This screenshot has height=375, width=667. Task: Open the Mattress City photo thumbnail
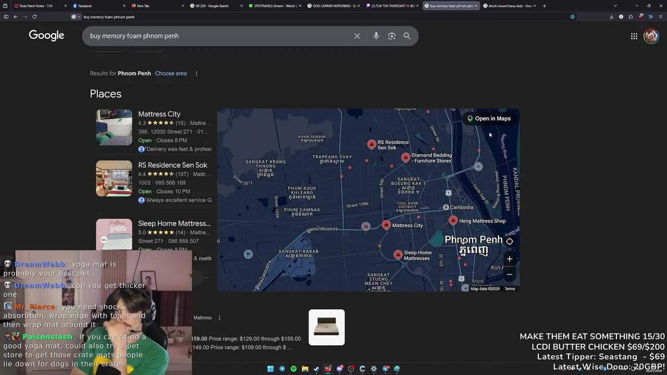pyautogui.click(x=114, y=127)
